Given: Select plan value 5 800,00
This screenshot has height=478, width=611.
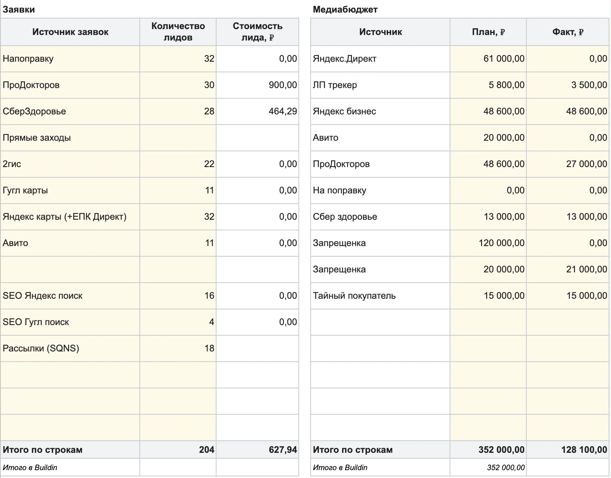Looking at the screenshot, I should pyautogui.click(x=488, y=85).
